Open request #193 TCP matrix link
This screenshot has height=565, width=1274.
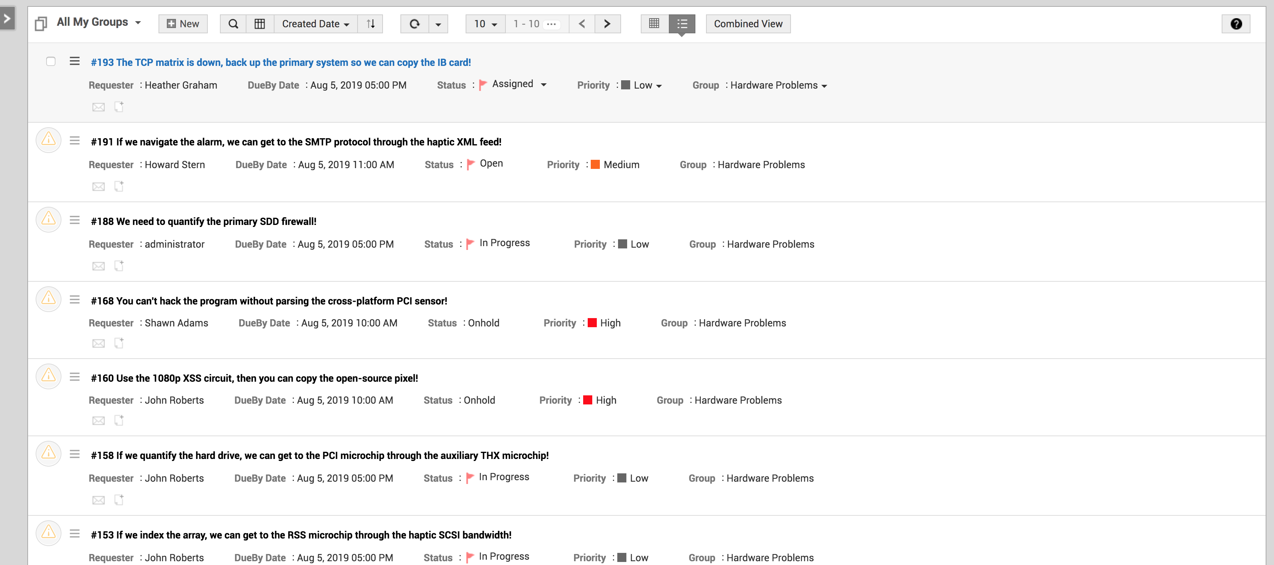pos(281,62)
